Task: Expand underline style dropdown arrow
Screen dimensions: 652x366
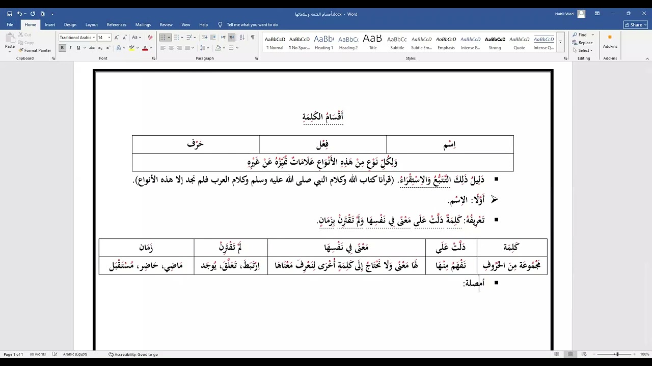Action: [84, 48]
